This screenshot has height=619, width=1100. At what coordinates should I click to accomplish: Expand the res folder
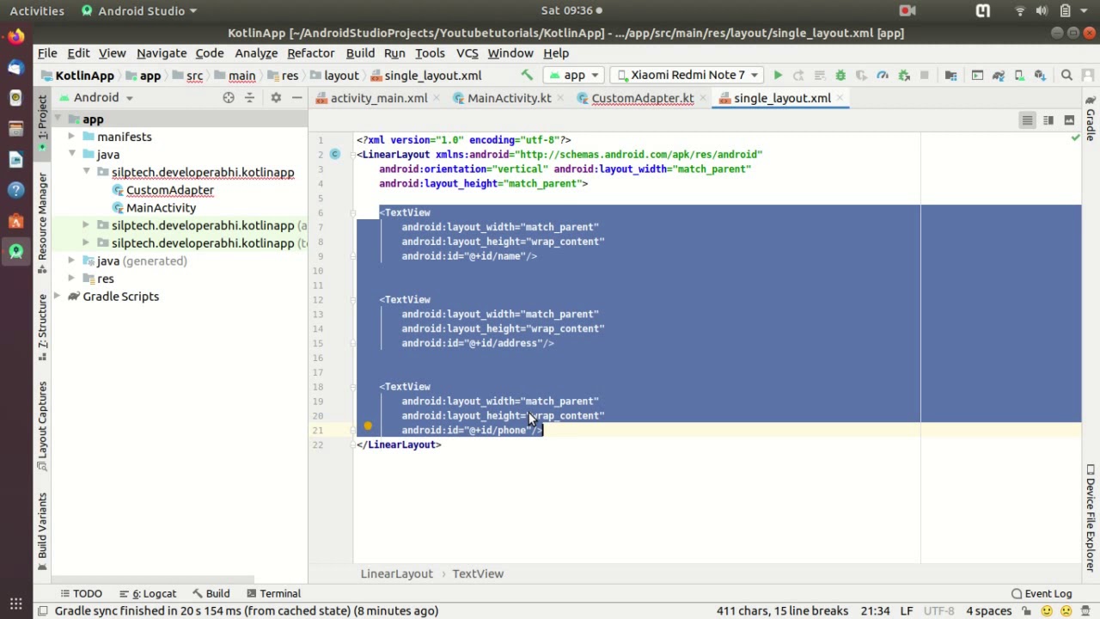click(71, 279)
